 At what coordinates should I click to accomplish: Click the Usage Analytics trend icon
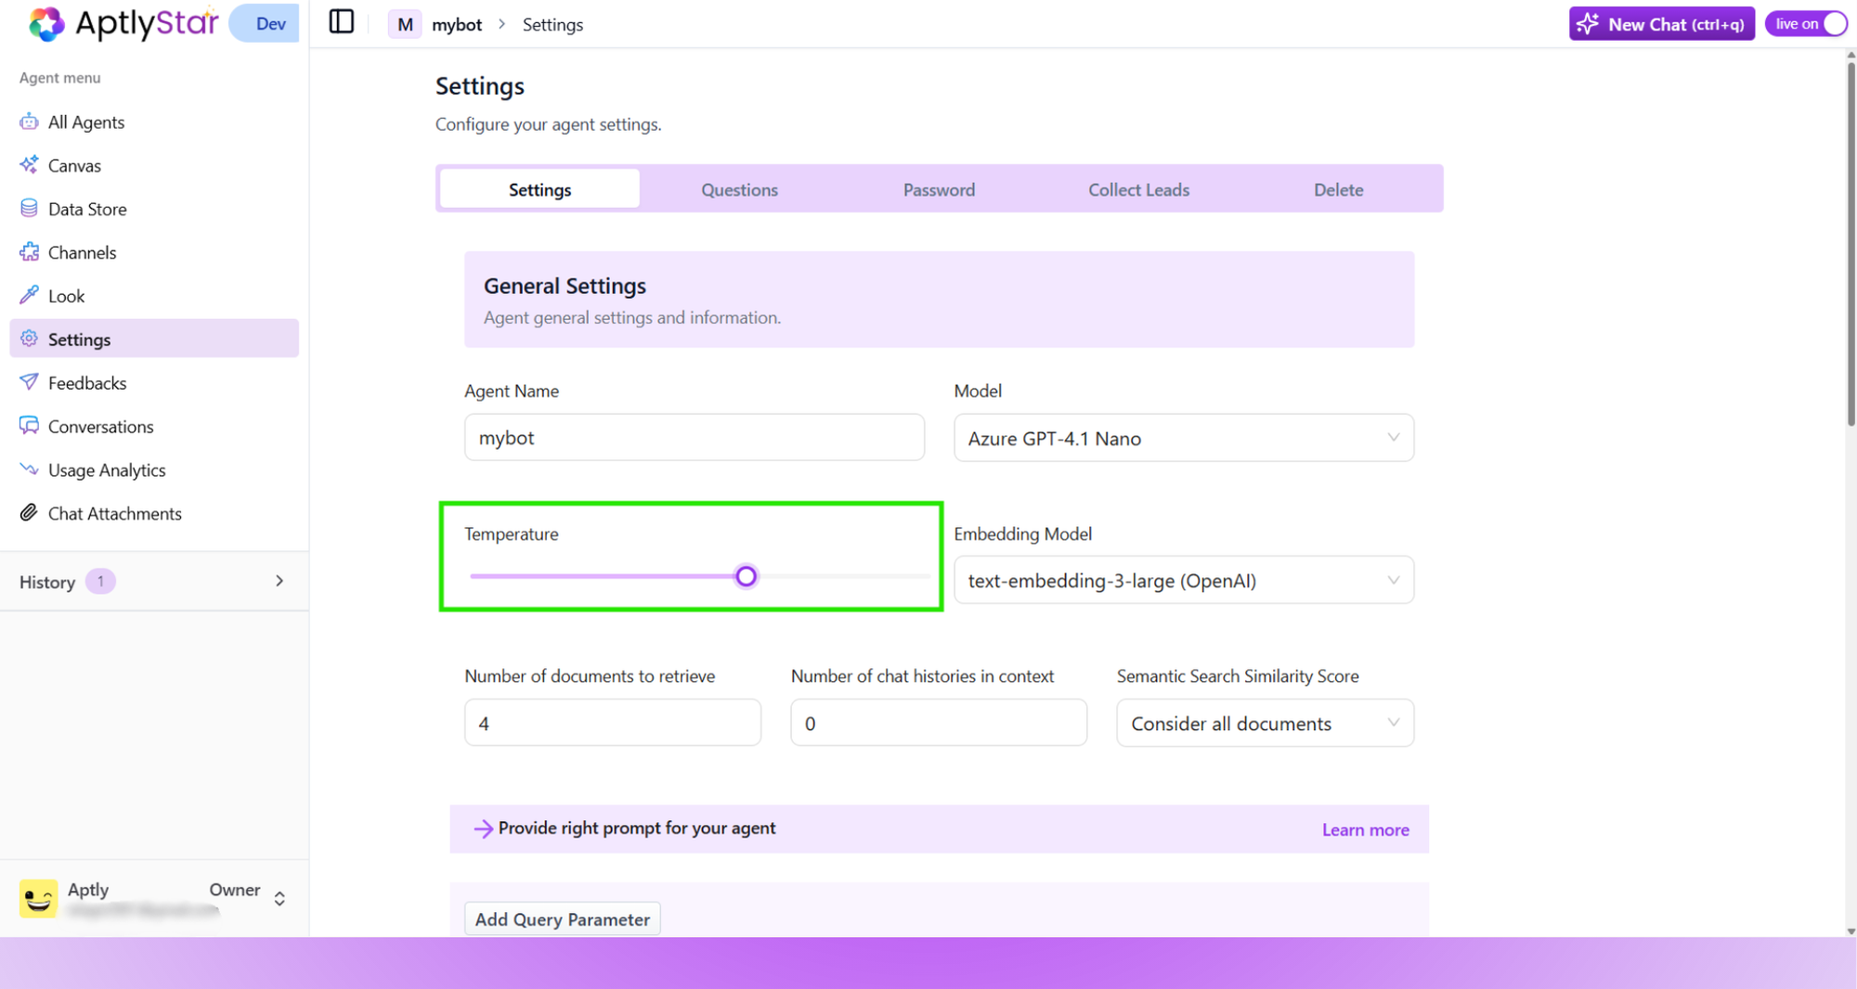(29, 469)
